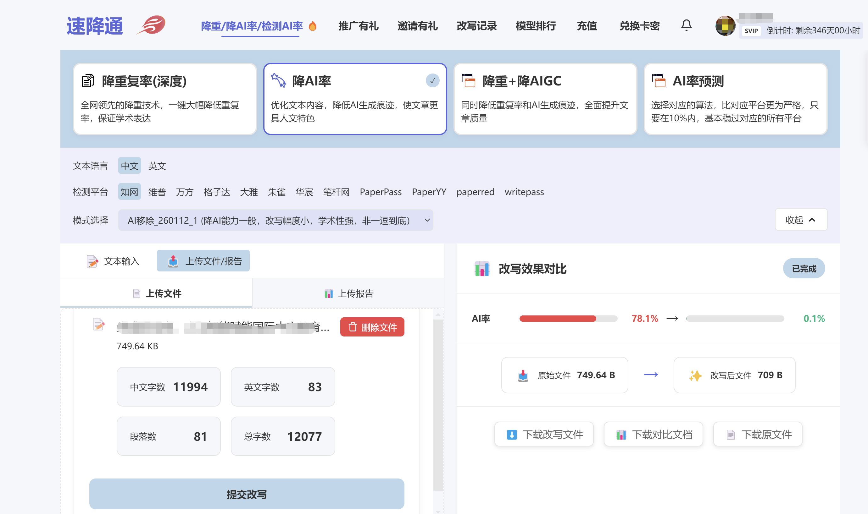
Task: Open the 模式选择 mode dropdown
Action: tap(427, 220)
